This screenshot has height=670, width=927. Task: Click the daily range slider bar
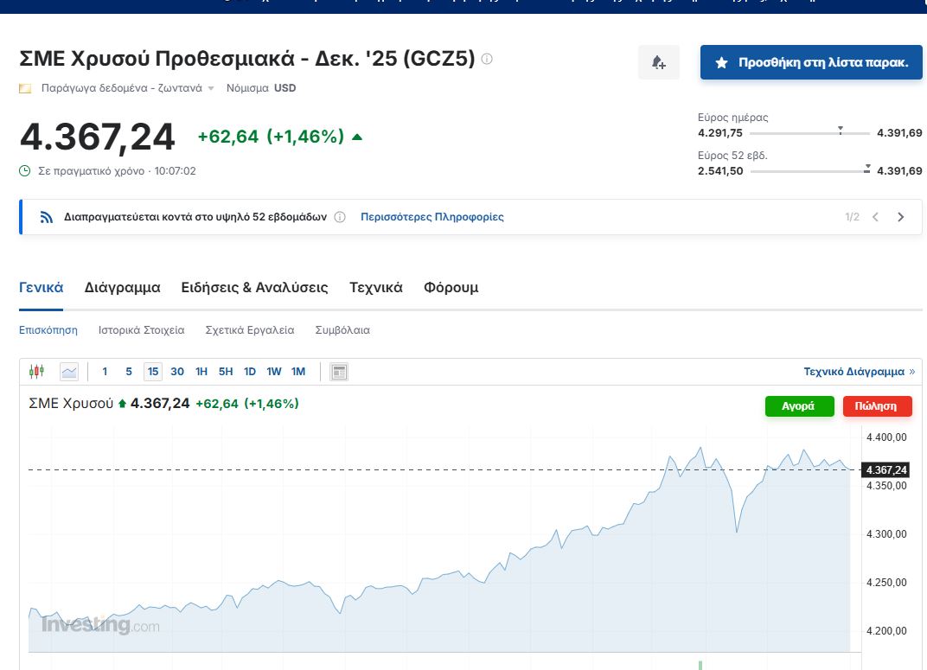click(809, 134)
